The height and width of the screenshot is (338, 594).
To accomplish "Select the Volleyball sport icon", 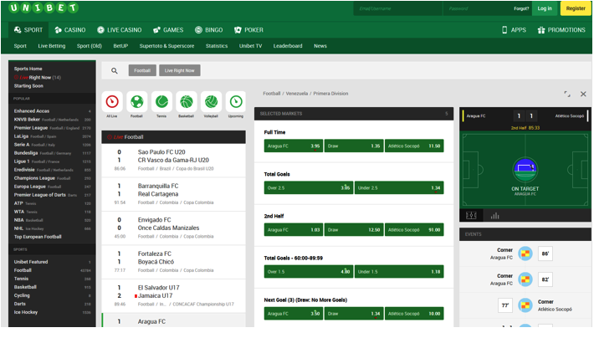I will pyautogui.click(x=211, y=102).
